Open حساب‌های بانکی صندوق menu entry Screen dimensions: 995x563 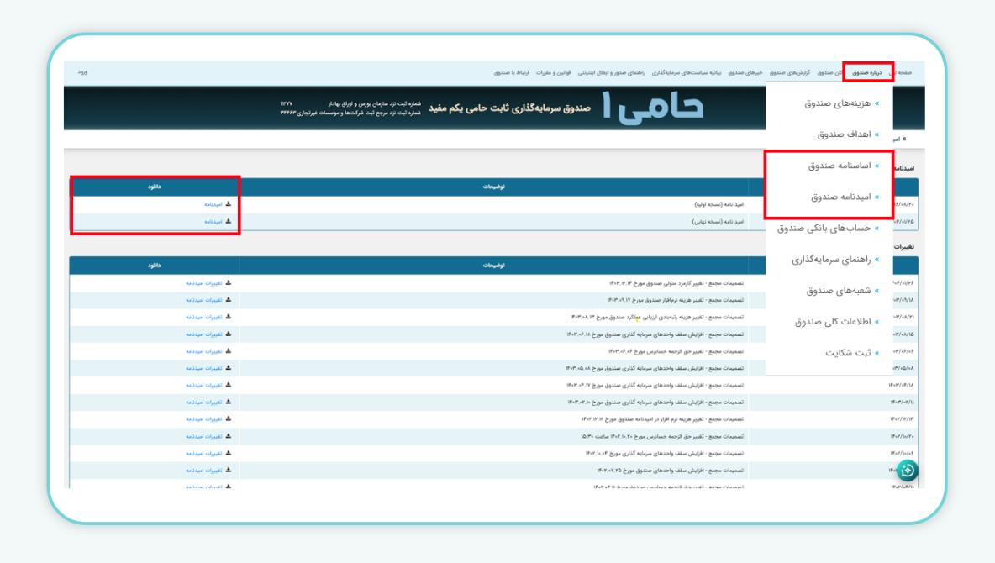pos(828,228)
